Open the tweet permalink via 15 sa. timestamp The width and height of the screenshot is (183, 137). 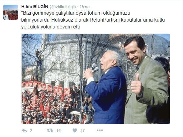click(85, 7)
